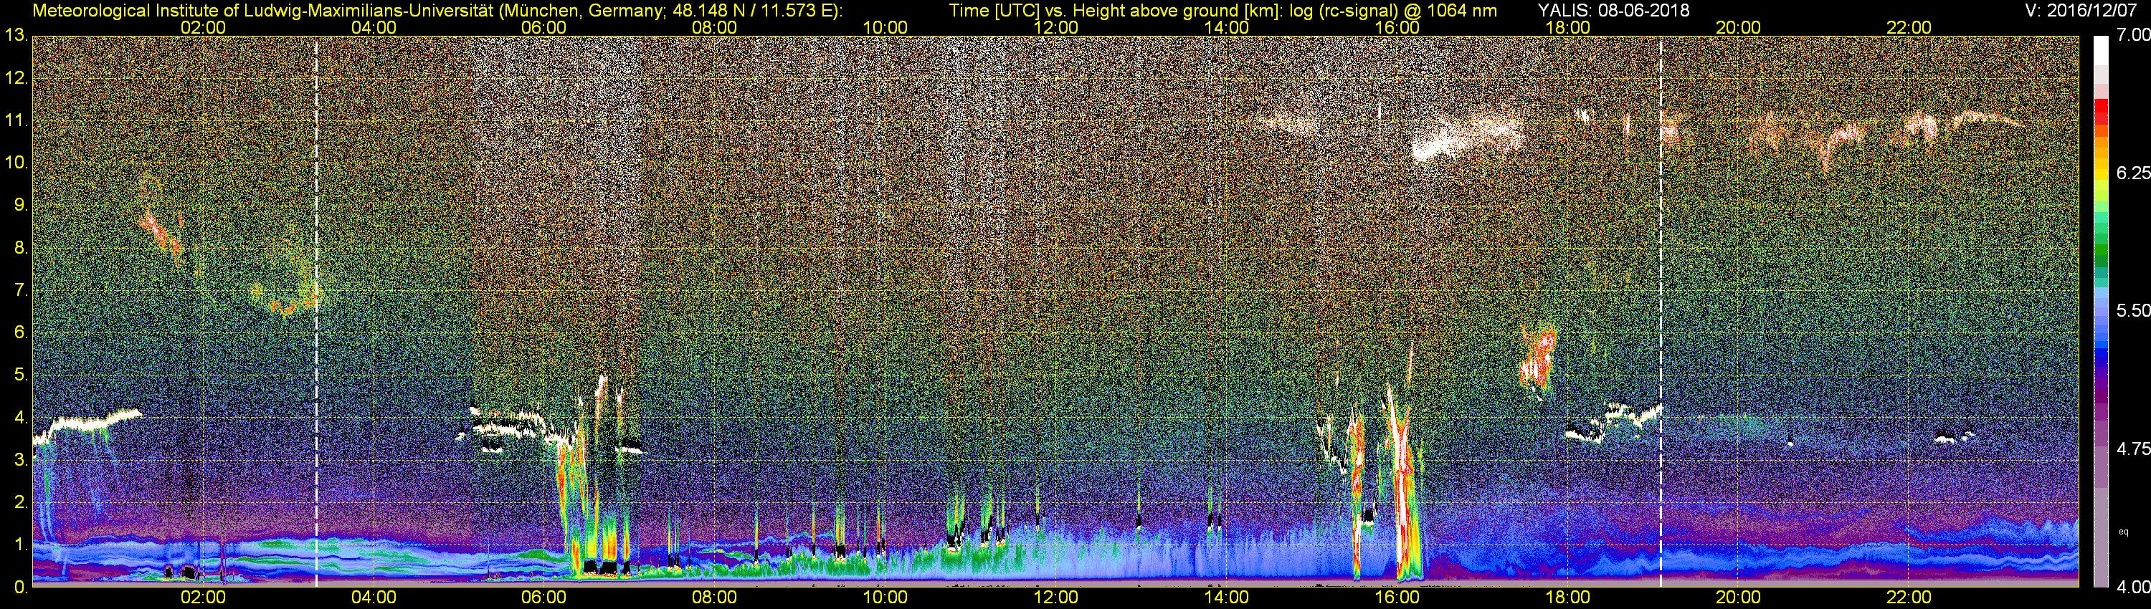This screenshot has width=2151, height=609.
Task: Click the 7. height axis label
Action: [x=21, y=290]
